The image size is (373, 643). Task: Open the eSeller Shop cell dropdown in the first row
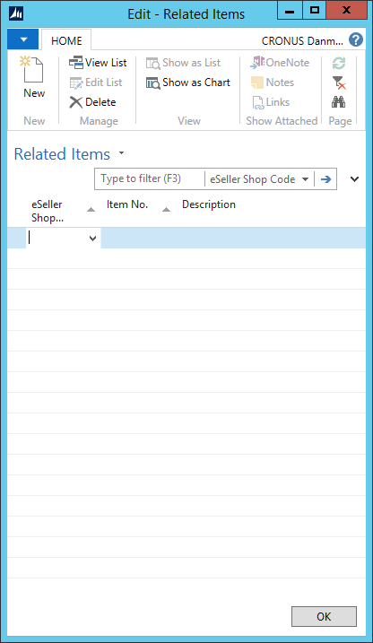tap(92, 239)
